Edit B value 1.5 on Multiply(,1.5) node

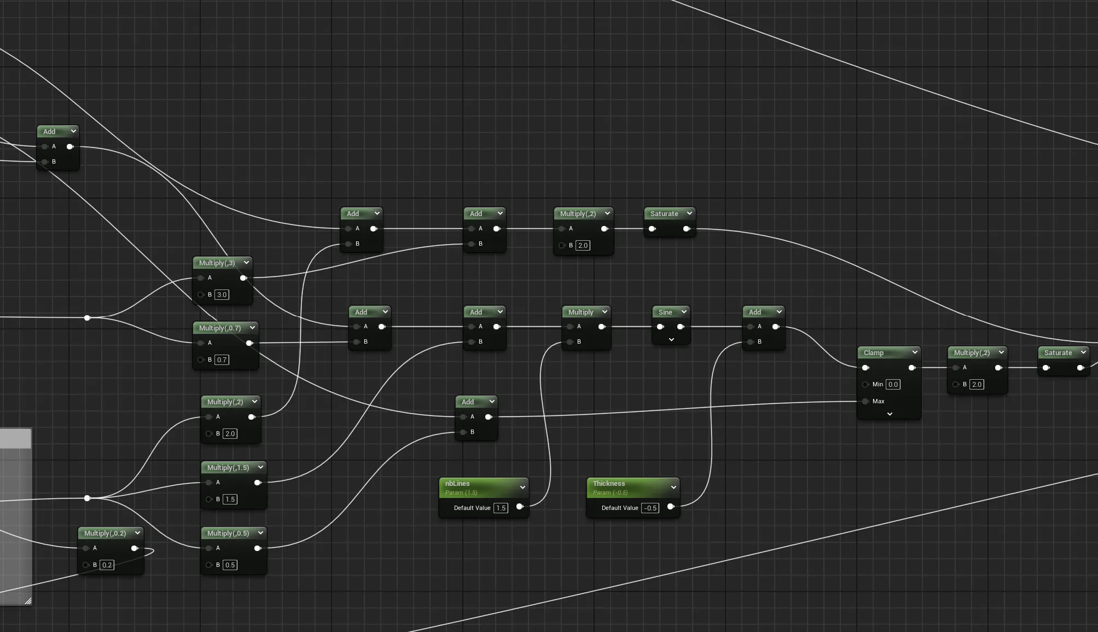pos(230,499)
